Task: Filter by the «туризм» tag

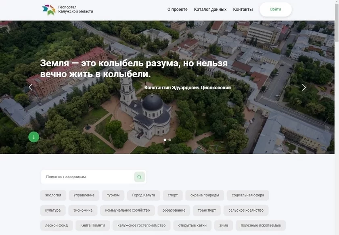Action: pyautogui.click(x=113, y=195)
